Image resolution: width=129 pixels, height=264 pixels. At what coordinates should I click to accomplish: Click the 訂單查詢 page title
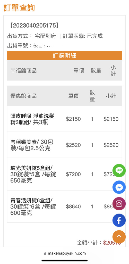[19, 8]
